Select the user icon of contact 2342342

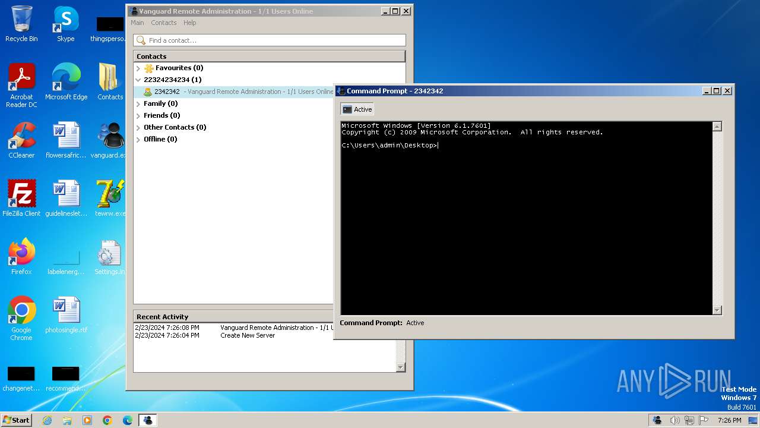148,92
